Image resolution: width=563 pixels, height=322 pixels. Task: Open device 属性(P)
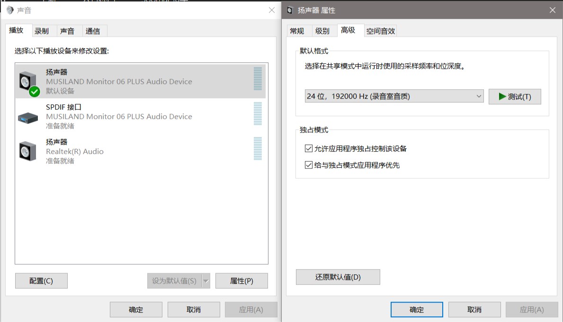pyautogui.click(x=241, y=280)
